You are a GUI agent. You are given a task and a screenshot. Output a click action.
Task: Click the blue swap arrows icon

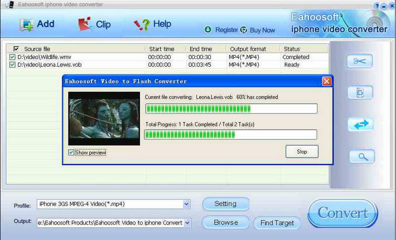tap(361, 124)
